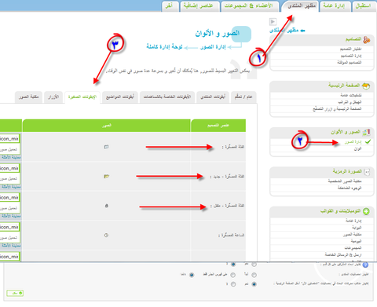Open the مظهر المنتدى top tab
This screenshot has height=307, width=377.
(301, 6)
